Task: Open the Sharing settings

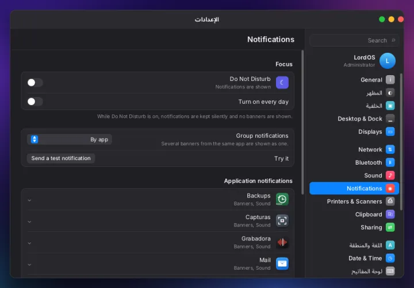Action: tap(354, 227)
